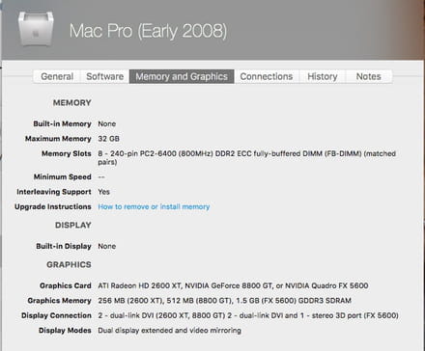Click the Graphics Card value listing ATI Radeon
This screenshot has height=351, width=425.
233,285
